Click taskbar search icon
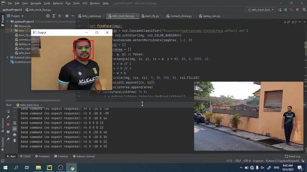Viewport: 307px width, 172px height. (x=16, y=168)
